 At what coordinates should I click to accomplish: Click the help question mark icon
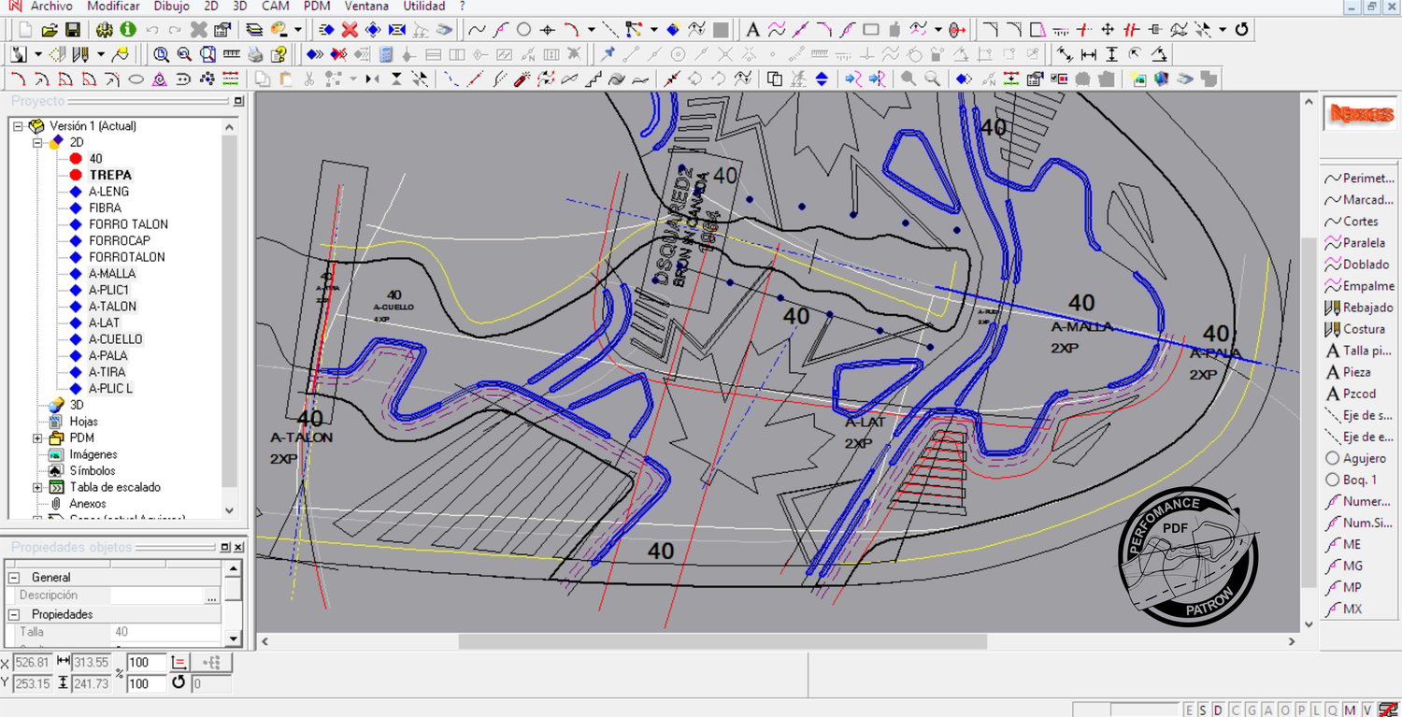pyautogui.click(x=278, y=54)
